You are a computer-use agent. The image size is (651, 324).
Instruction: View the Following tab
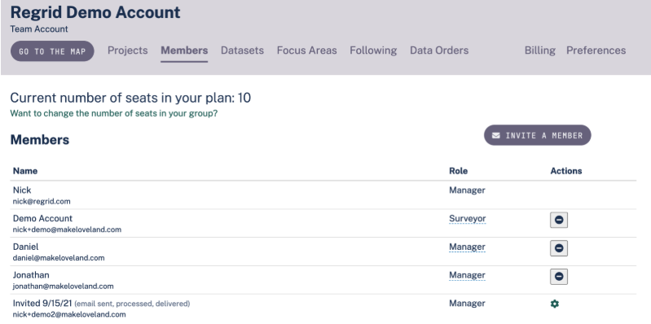click(x=373, y=50)
